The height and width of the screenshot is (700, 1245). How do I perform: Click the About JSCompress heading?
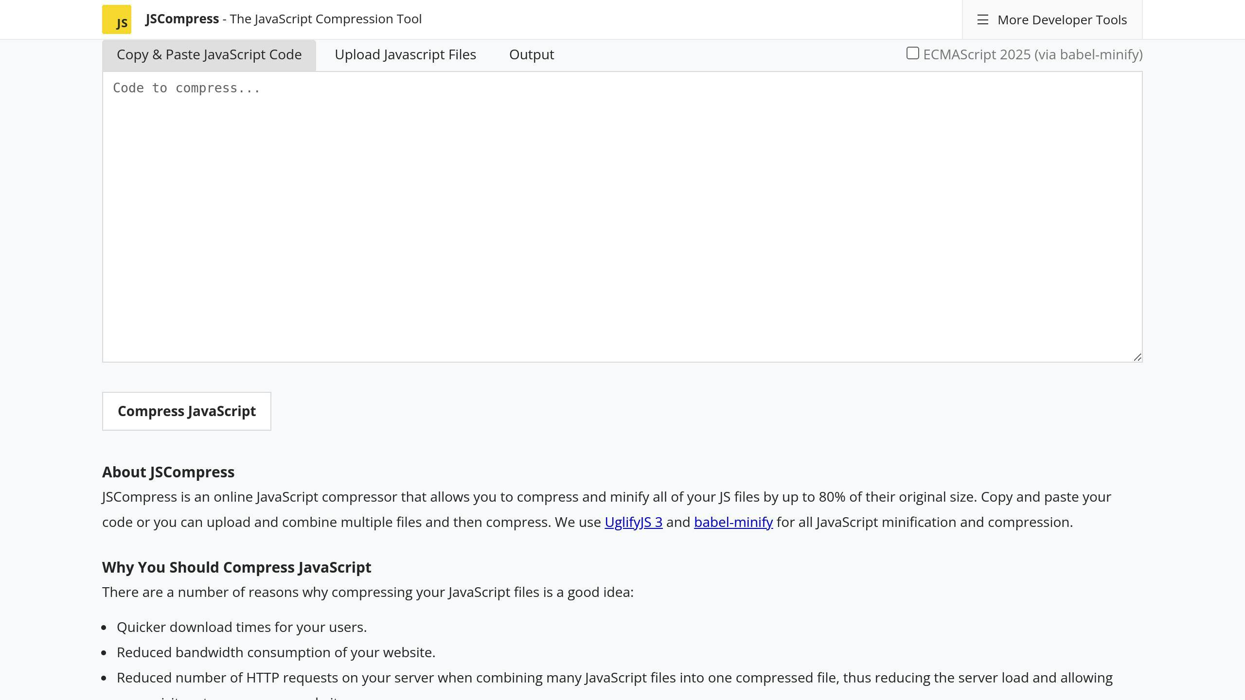pyautogui.click(x=168, y=472)
